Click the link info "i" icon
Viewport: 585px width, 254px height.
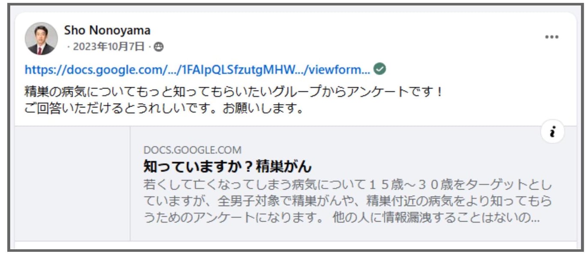(x=552, y=133)
